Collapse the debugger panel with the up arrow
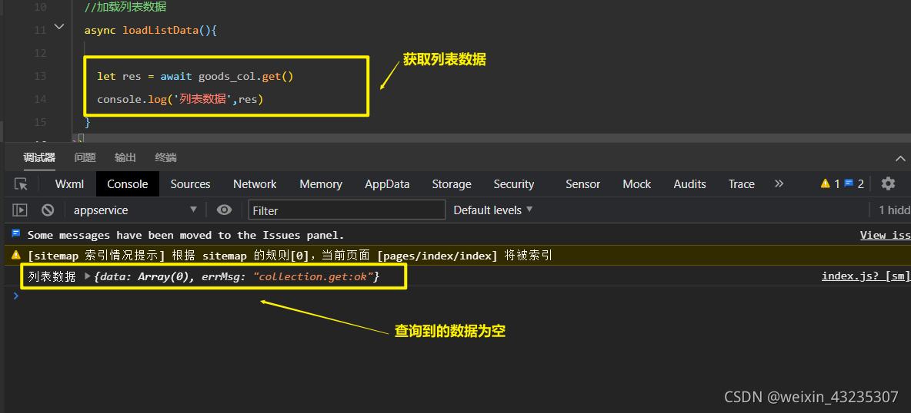 [x=900, y=158]
